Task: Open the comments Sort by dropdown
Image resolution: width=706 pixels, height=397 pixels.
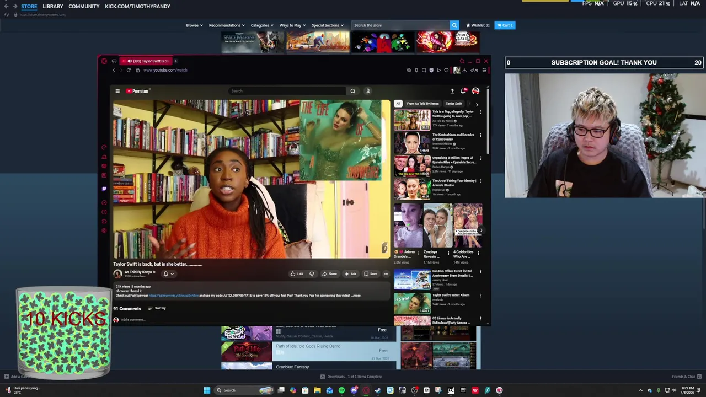Action: pos(157,308)
